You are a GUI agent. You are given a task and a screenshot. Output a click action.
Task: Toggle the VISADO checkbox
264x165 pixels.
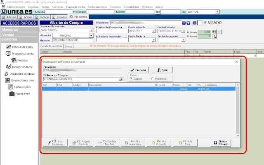coord(205,23)
